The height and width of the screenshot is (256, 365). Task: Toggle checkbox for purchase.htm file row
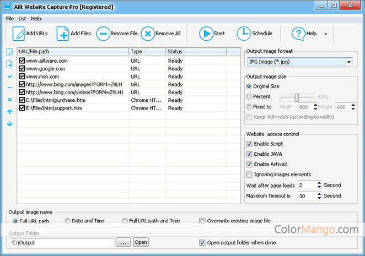[x=22, y=100]
